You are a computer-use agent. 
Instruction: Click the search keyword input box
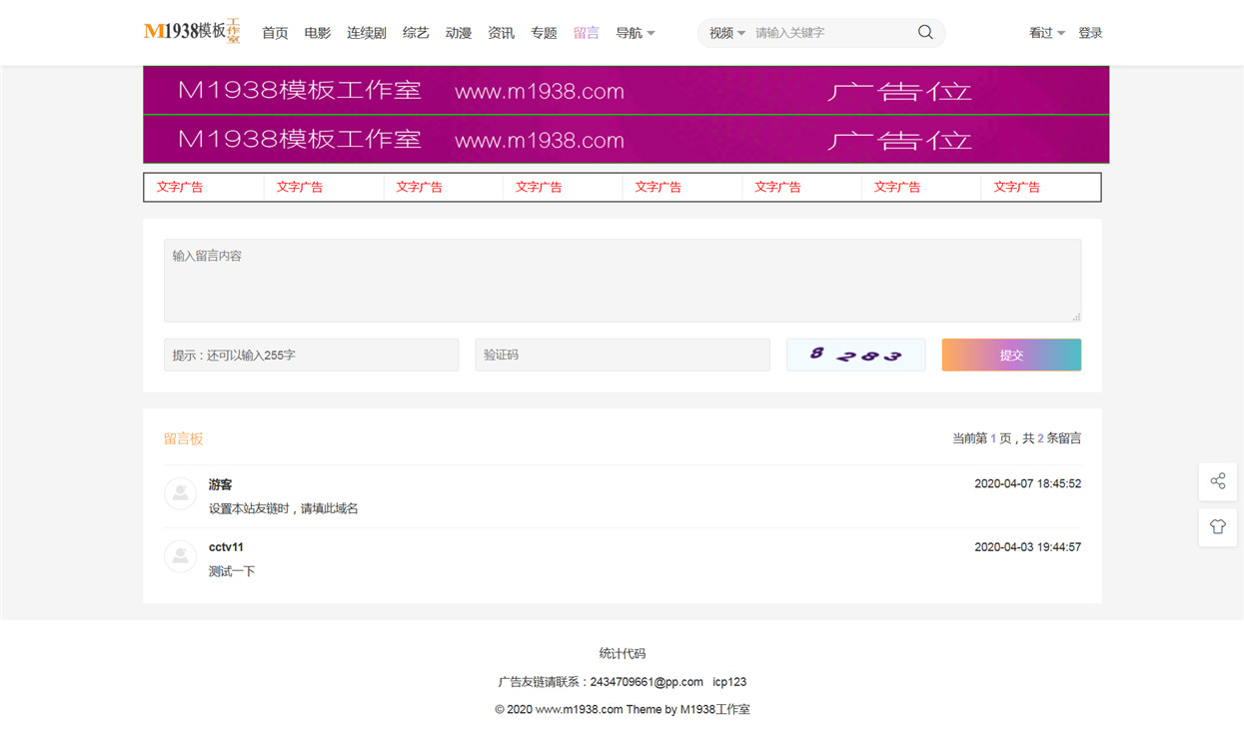point(831,33)
